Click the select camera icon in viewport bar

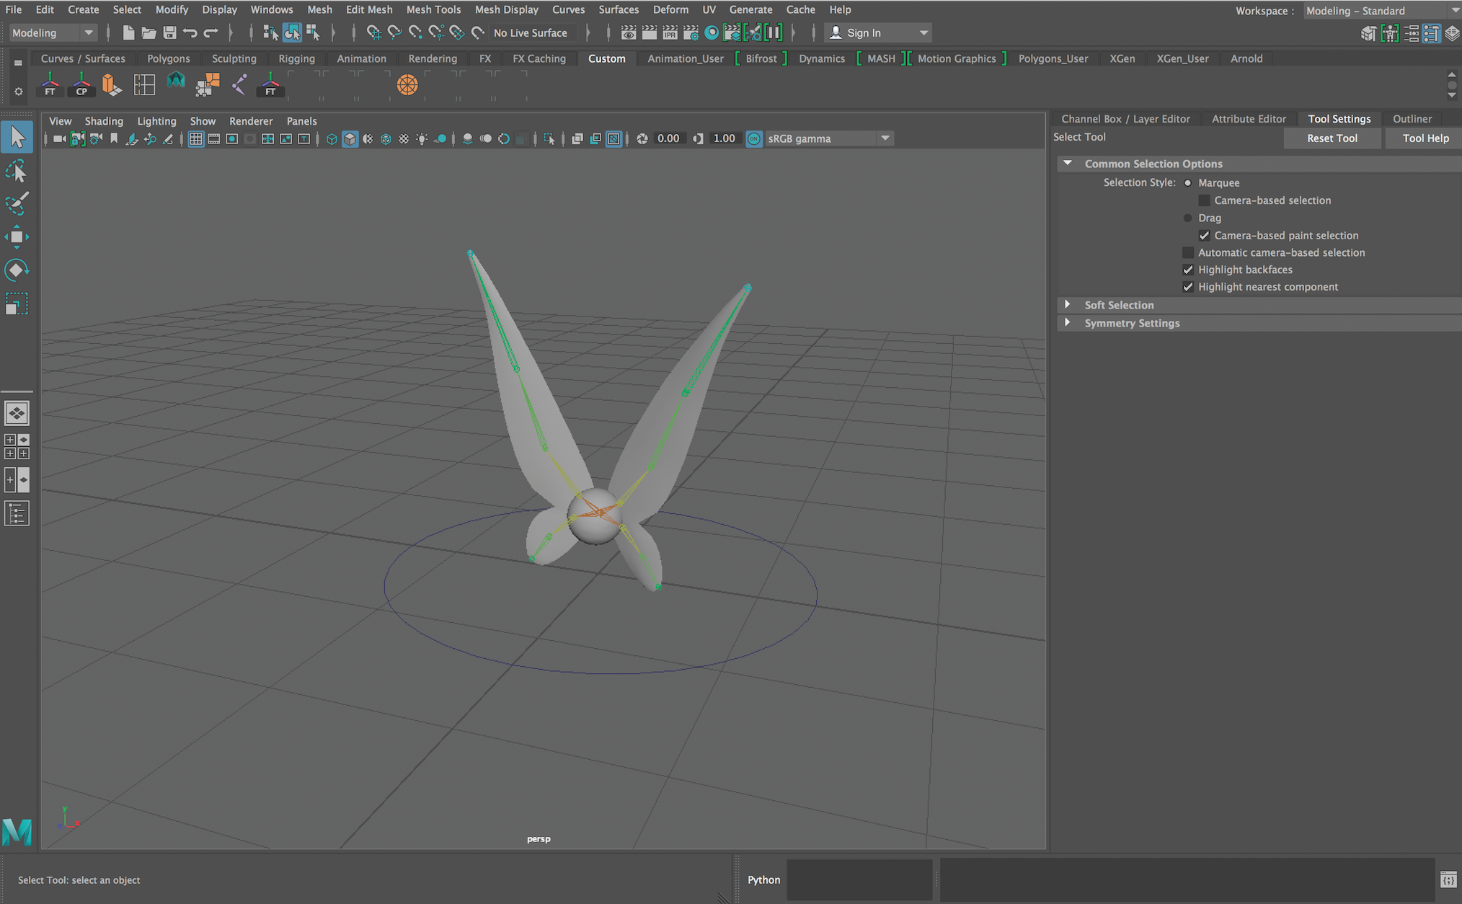59,138
